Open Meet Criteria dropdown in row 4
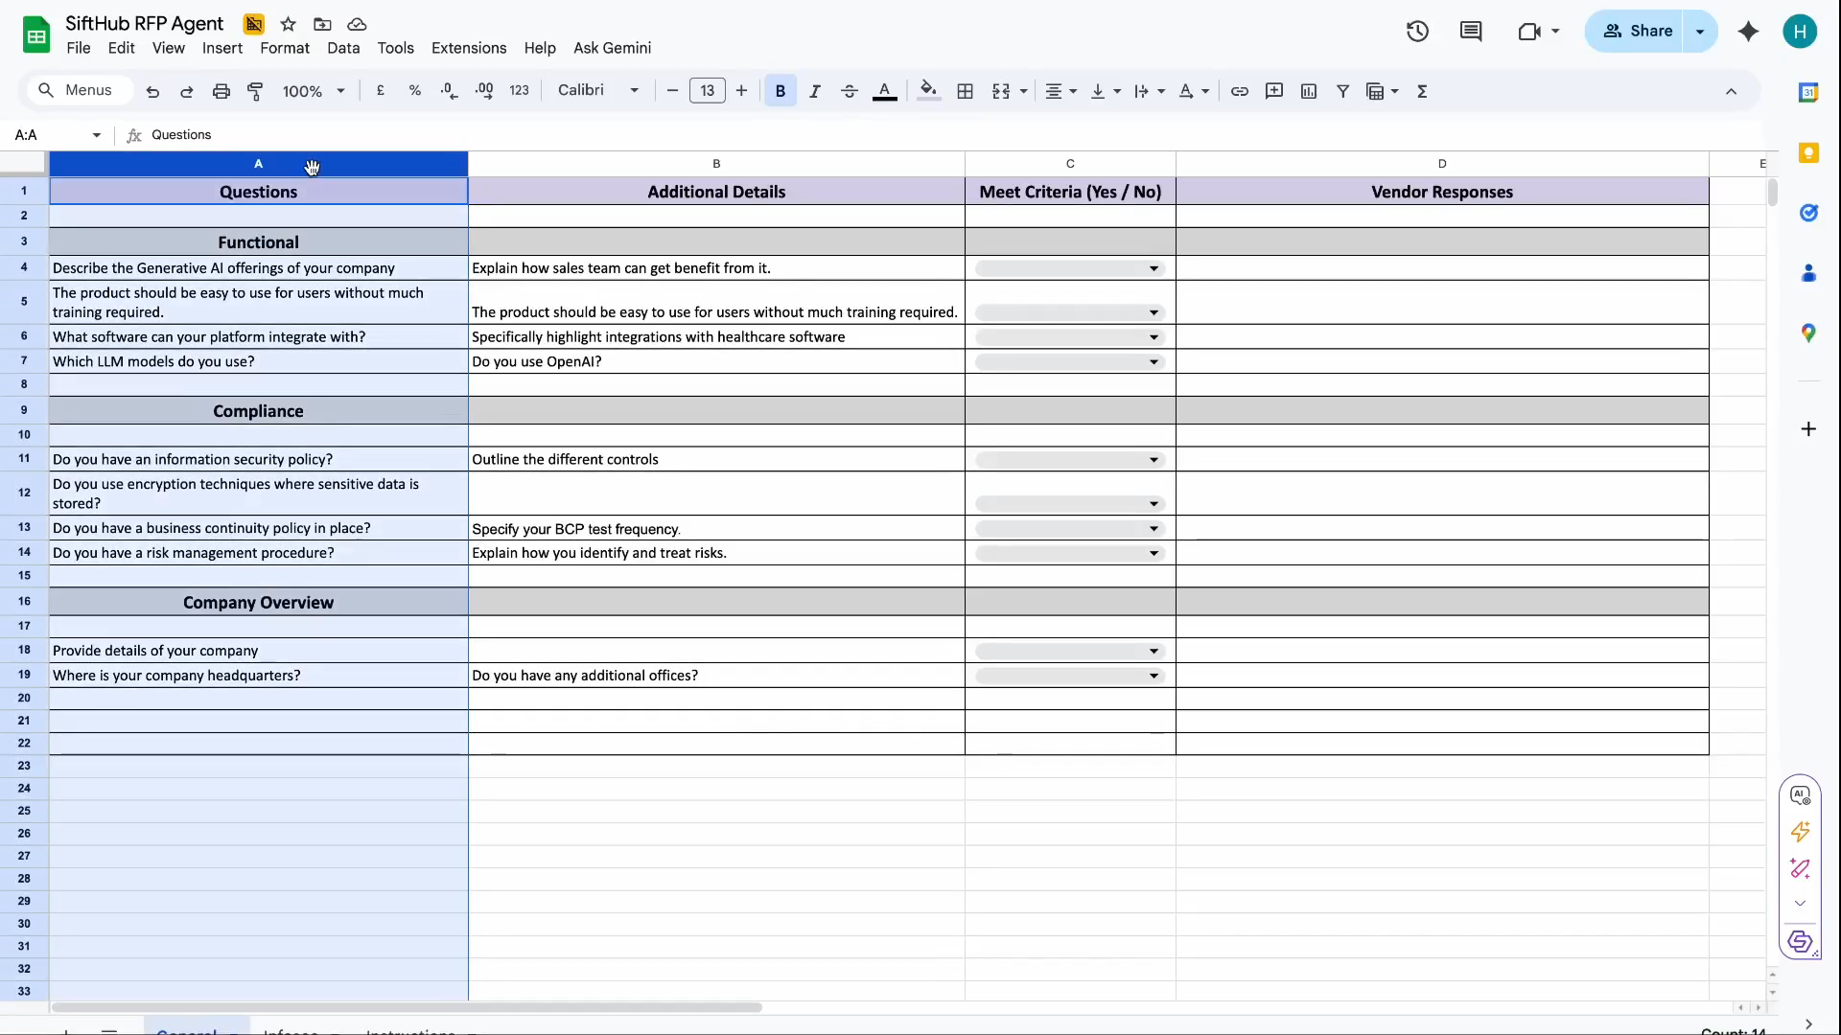Screen dimensions: 1841x1035 coord(1154,268)
